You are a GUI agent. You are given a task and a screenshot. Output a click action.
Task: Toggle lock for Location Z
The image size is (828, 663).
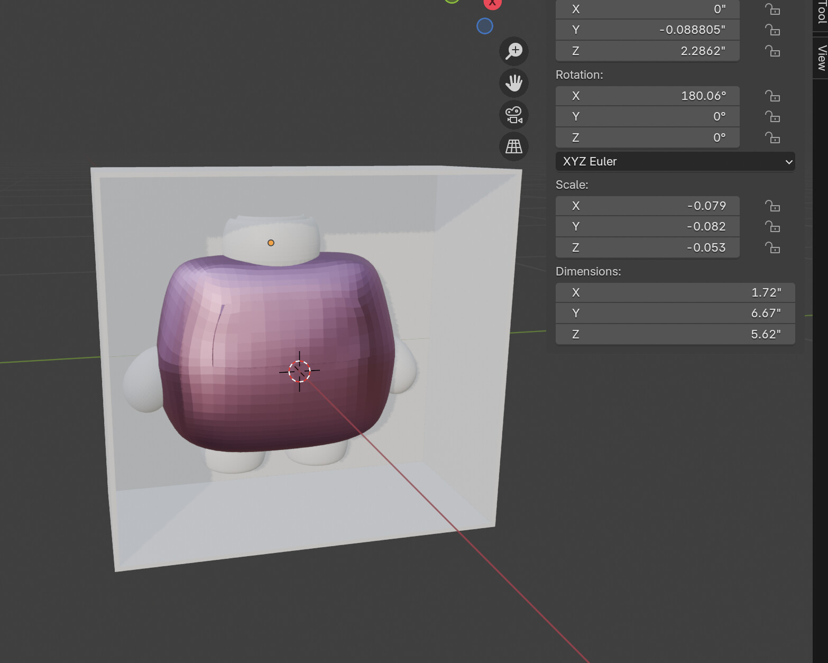tap(772, 51)
